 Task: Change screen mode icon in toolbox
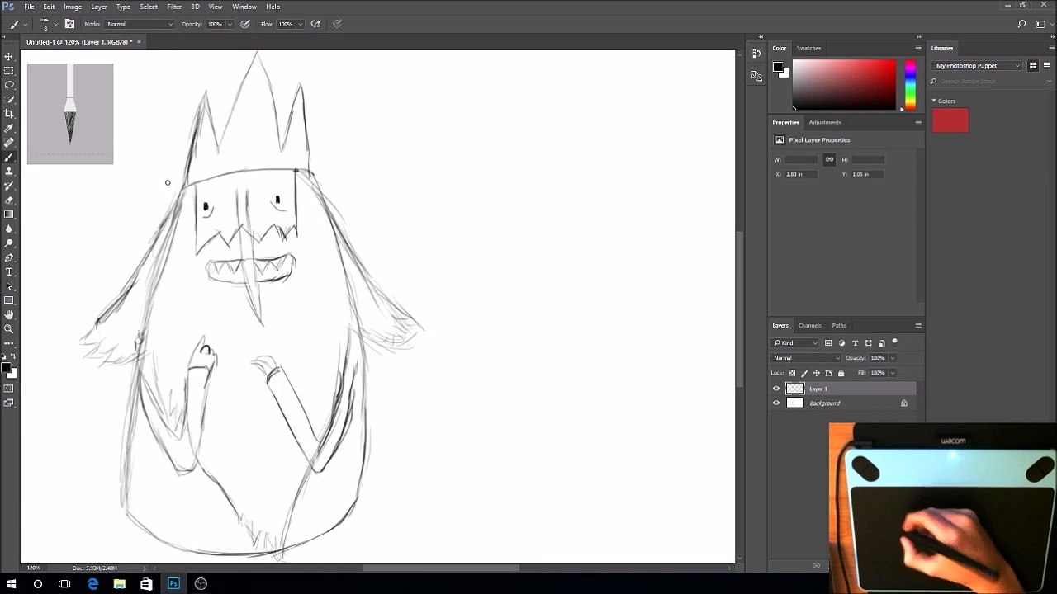[x=9, y=403]
